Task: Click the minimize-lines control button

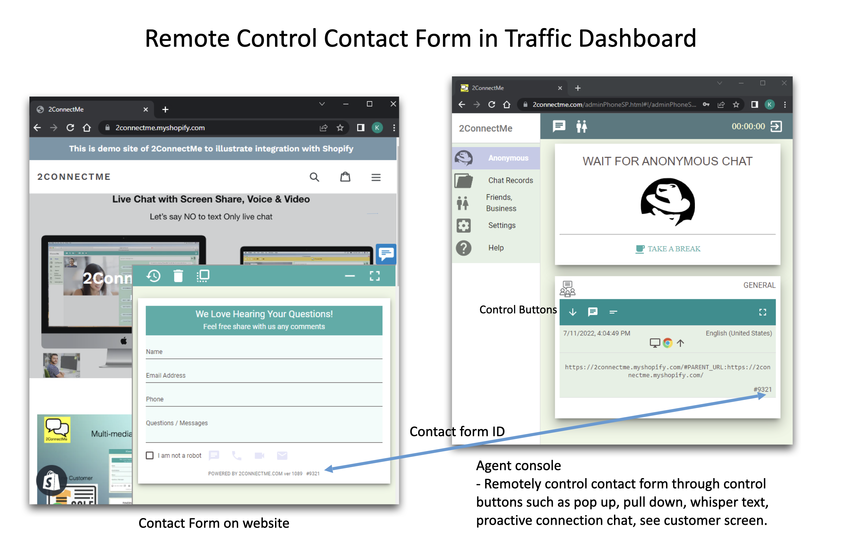Action: (x=613, y=312)
